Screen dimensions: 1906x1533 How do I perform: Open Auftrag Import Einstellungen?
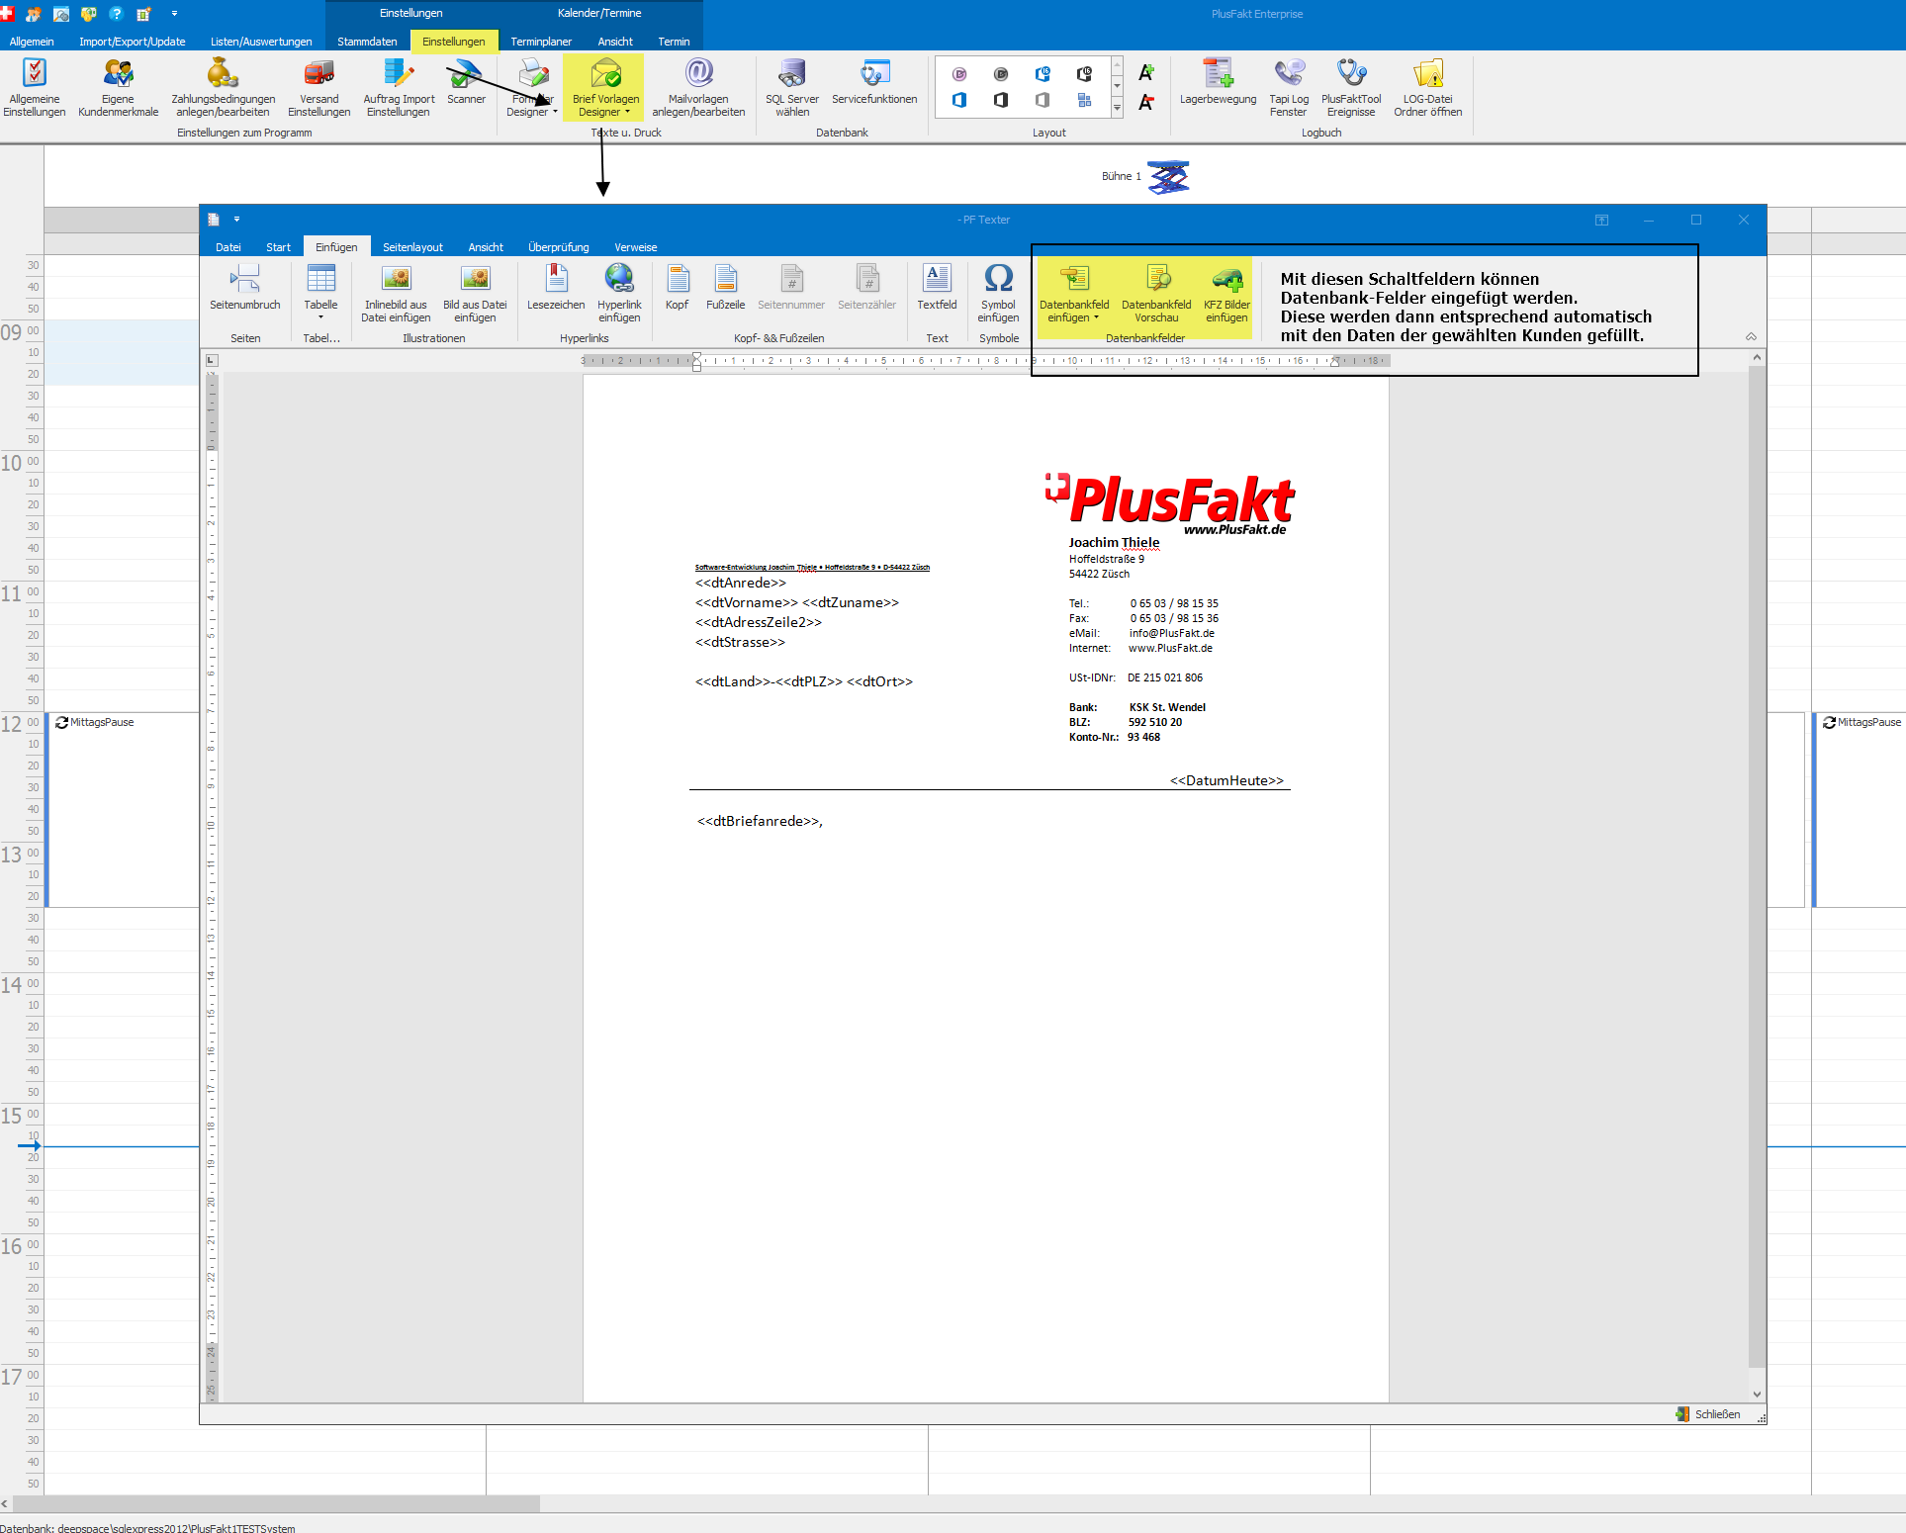click(399, 87)
